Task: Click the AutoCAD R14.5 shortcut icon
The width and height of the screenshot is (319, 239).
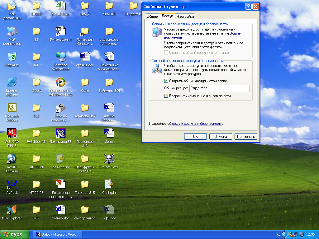Action: coord(12,133)
